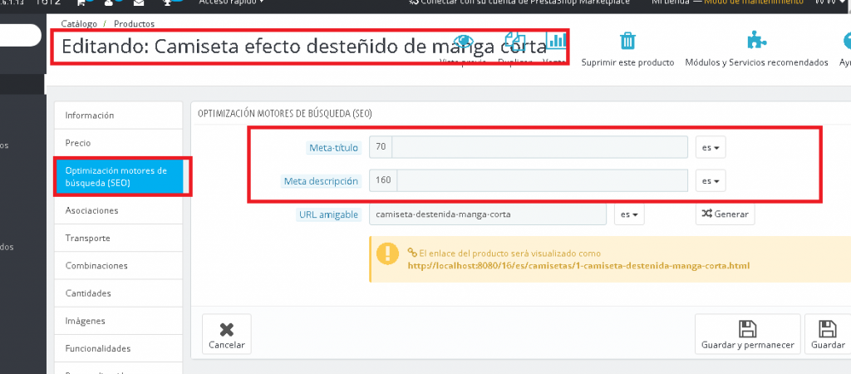Open recommended modules puzzle icon

[x=756, y=42]
